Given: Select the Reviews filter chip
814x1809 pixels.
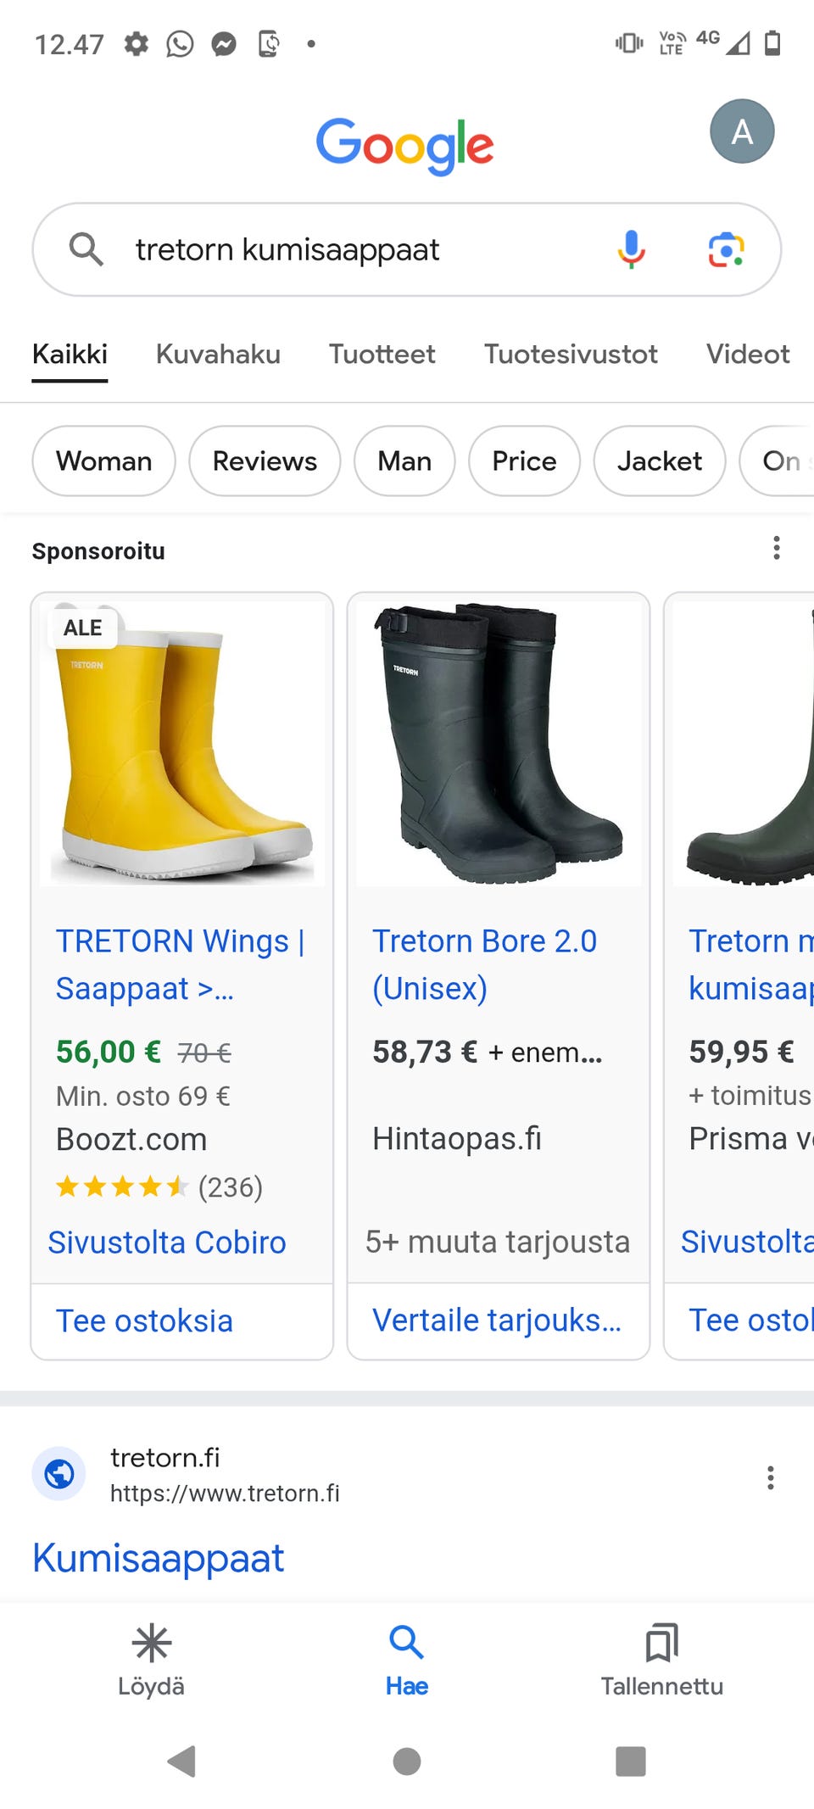Looking at the screenshot, I should tap(265, 461).
